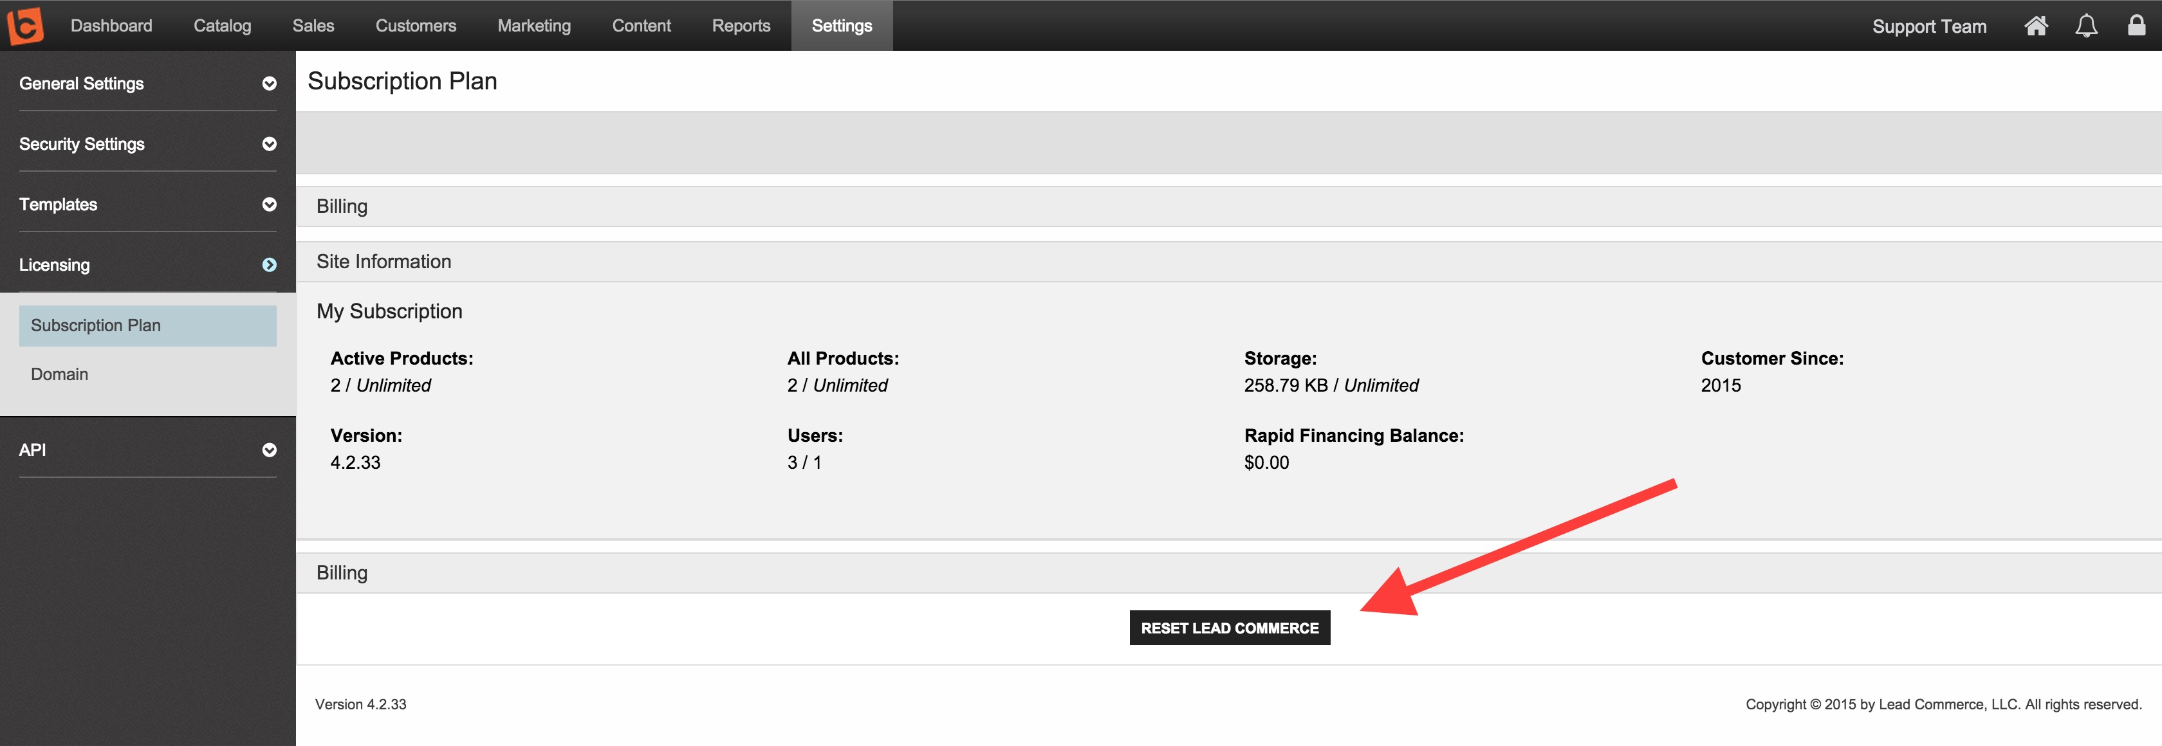Click Support Team user link
The height and width of the screenshot is (746, 2162).
tap(1928, 26)
